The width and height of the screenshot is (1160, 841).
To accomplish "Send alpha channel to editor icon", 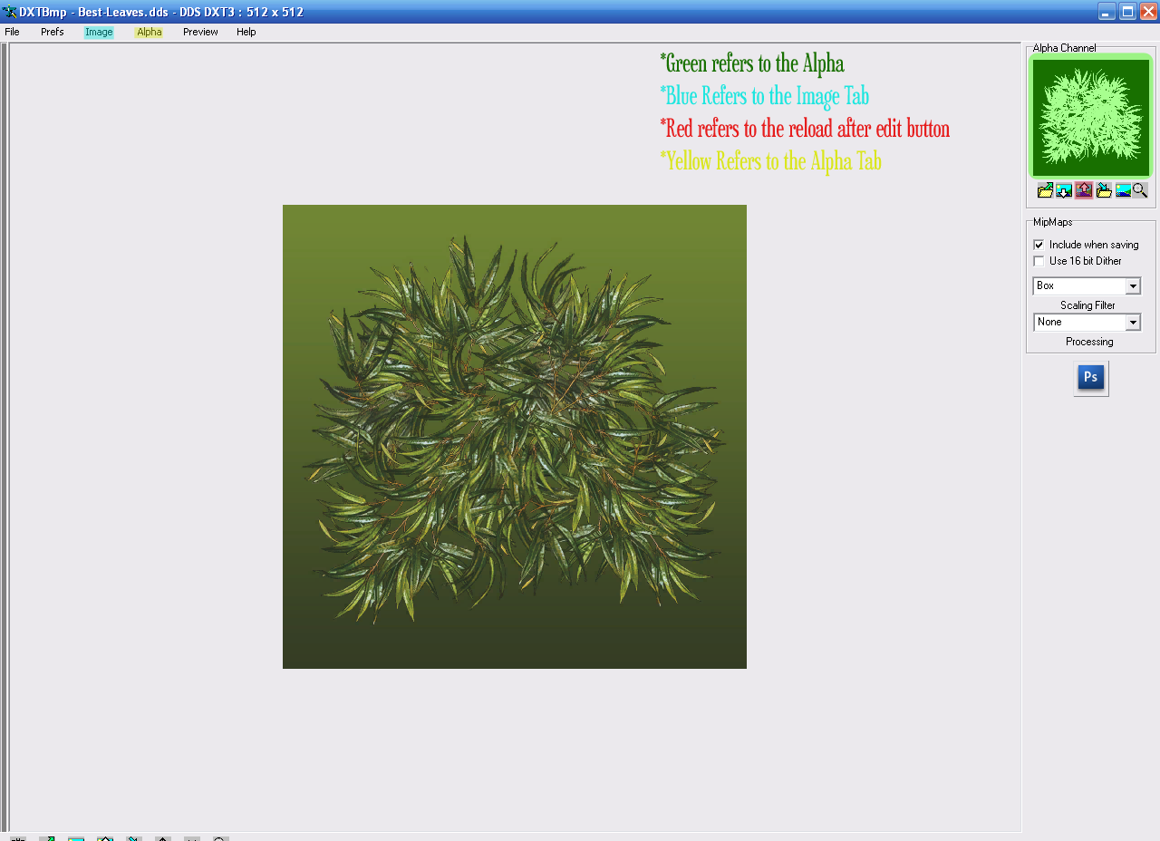I will [1064, 190].
